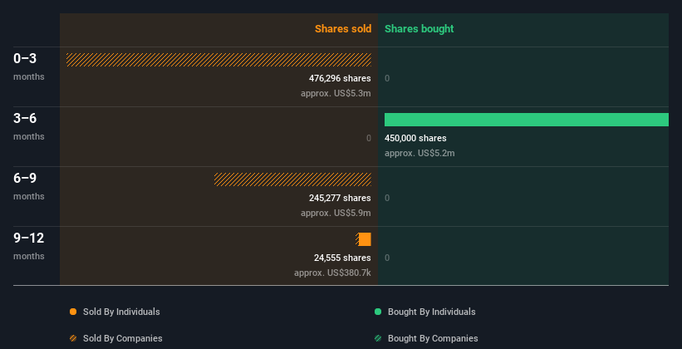The image size is (682, 349).
Task: Click the Shares sold column header
Action: [x=343, y=29]
